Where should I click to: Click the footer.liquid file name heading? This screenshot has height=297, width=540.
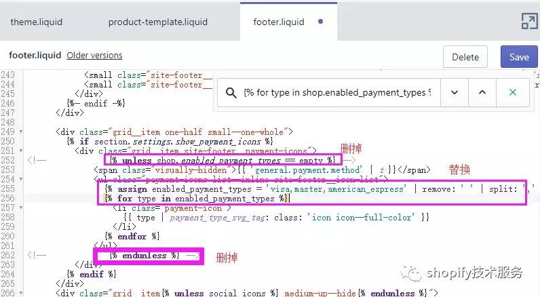[x=35, y=55]
